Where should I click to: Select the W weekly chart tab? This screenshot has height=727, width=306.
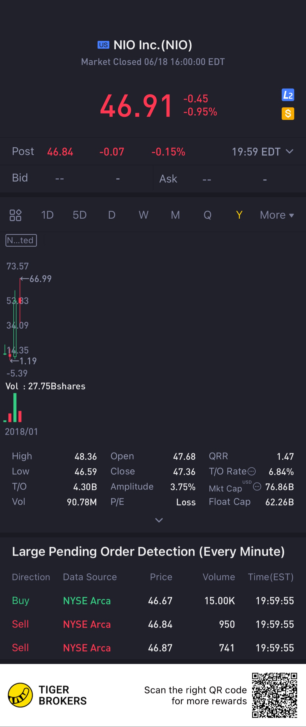click(x=143, y=215)
